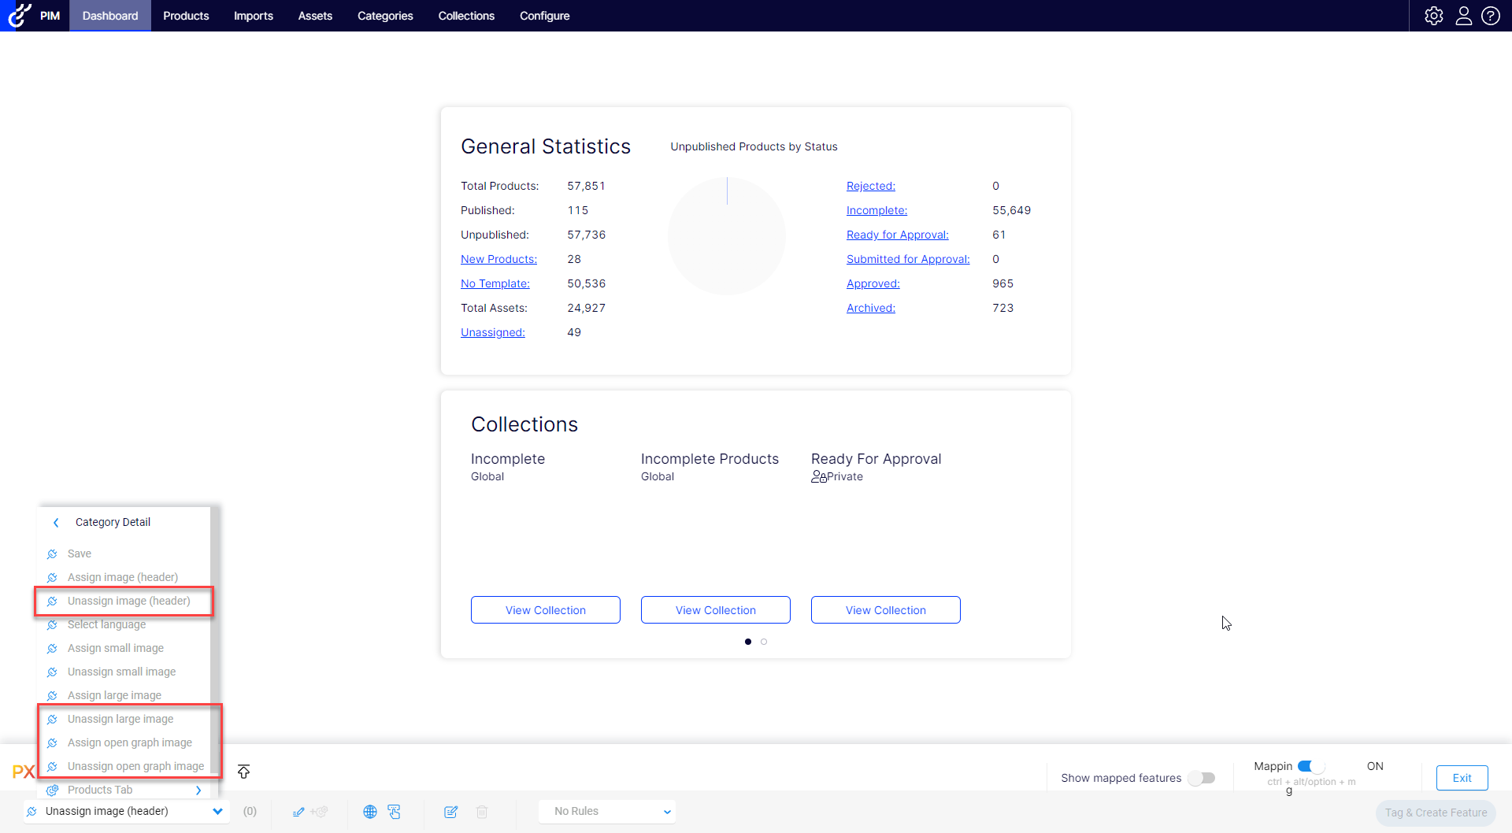Open the Archived status link
This screenshot has height=833, width=1512.
tap(871, 308)
